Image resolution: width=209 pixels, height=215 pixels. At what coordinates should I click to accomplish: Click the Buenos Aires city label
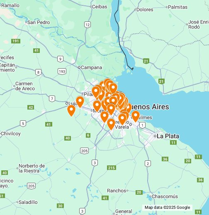coord(150,107)
